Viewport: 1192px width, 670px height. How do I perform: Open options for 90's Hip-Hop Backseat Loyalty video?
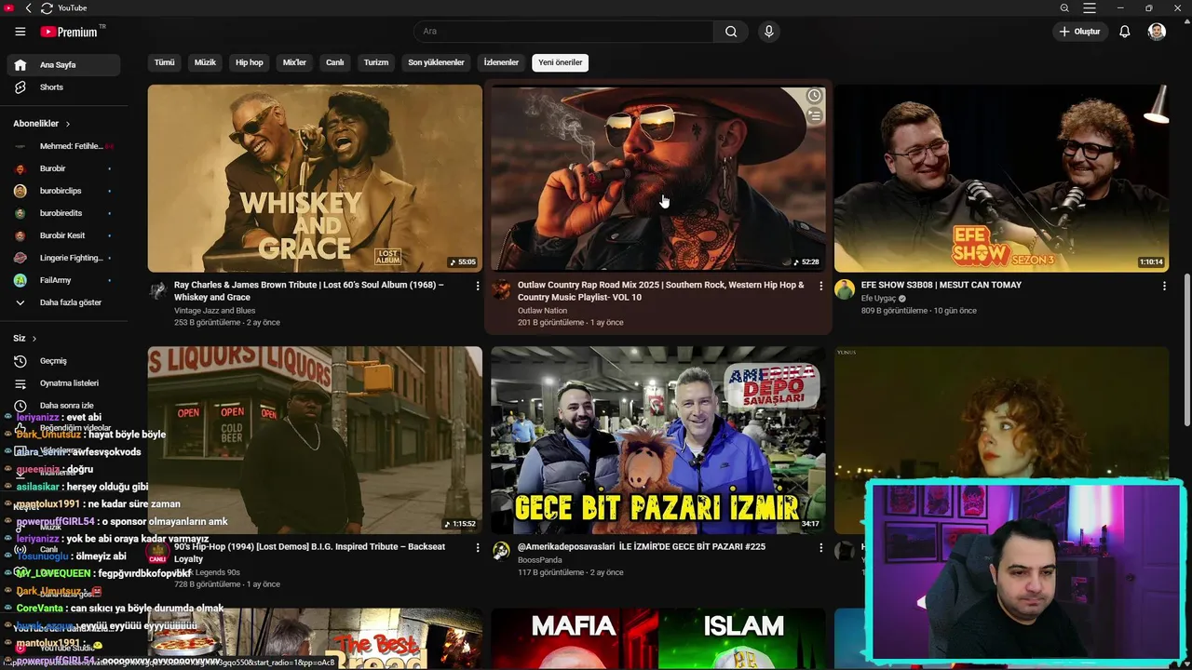pyautogui.click(x=478, y=547)
